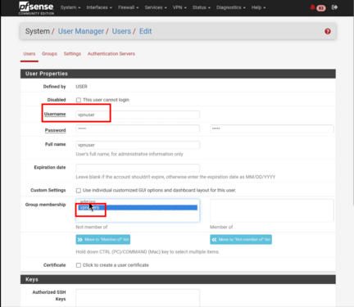Open the VPN menu

point(179,7)
